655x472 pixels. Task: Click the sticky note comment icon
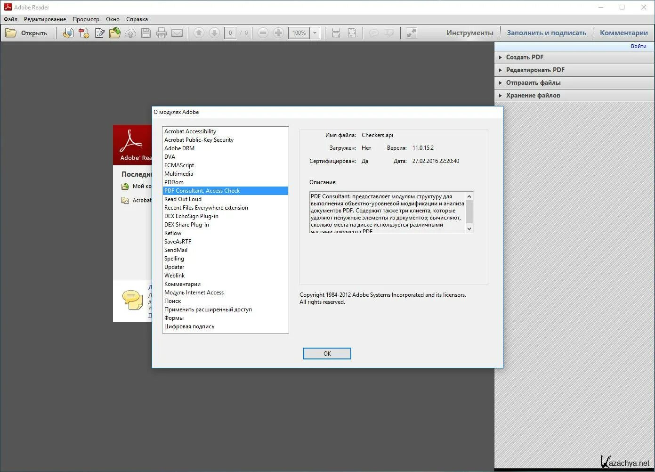click(374, 33)
